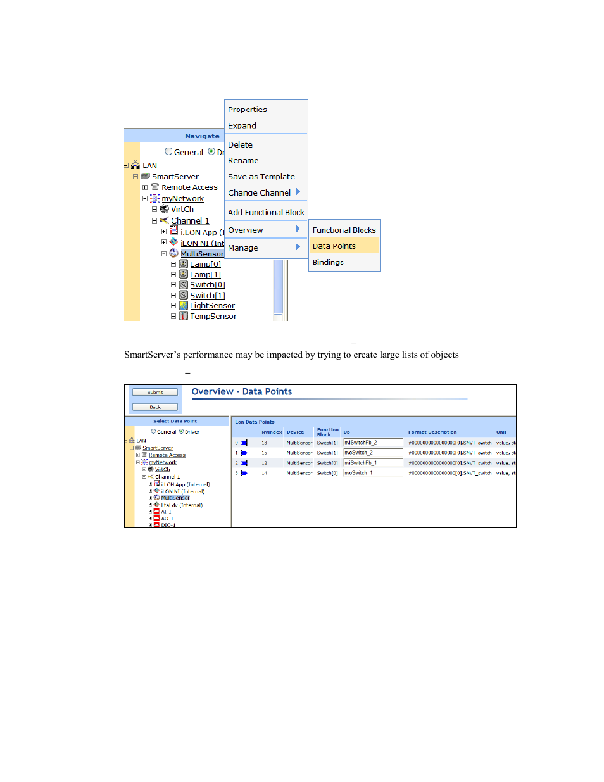Expand the TempSensor node

pyautogui.click(x=173, y=316)
